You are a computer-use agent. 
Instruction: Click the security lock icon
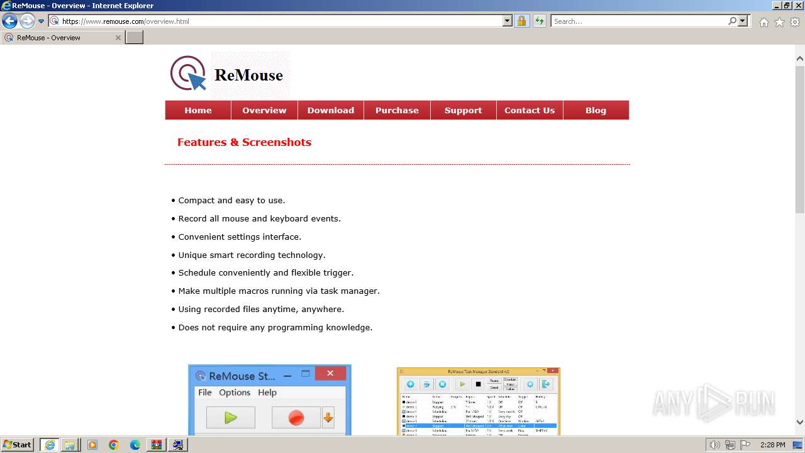(521, 21)
